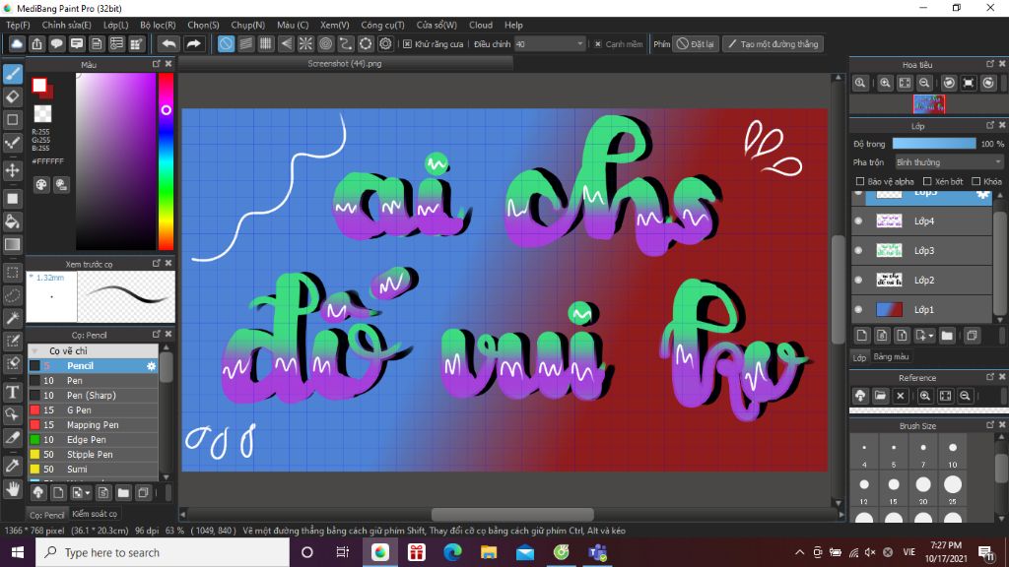Select the rectangular Select tool
The image size is (1009, 567).
tap(13, 273)
